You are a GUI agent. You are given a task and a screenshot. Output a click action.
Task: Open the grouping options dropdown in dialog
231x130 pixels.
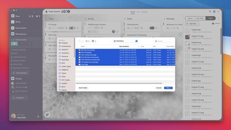94,41
